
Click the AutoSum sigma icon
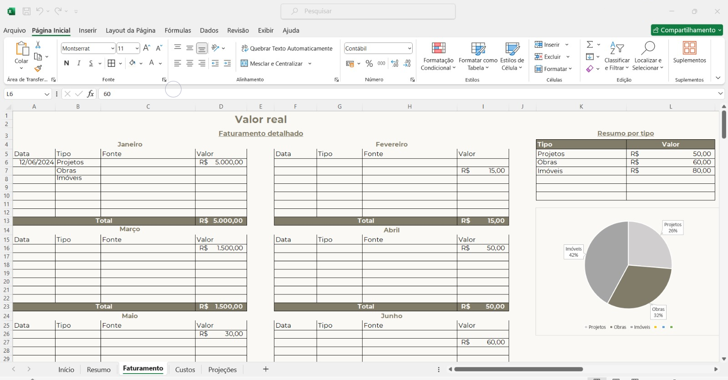click(x=590, y=45)
